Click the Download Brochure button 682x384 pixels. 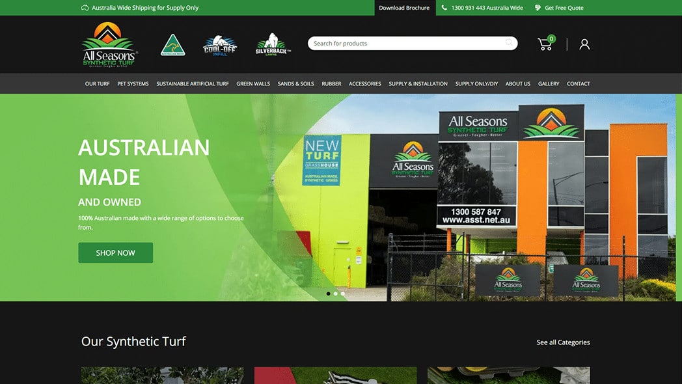(x=404, y=8)
